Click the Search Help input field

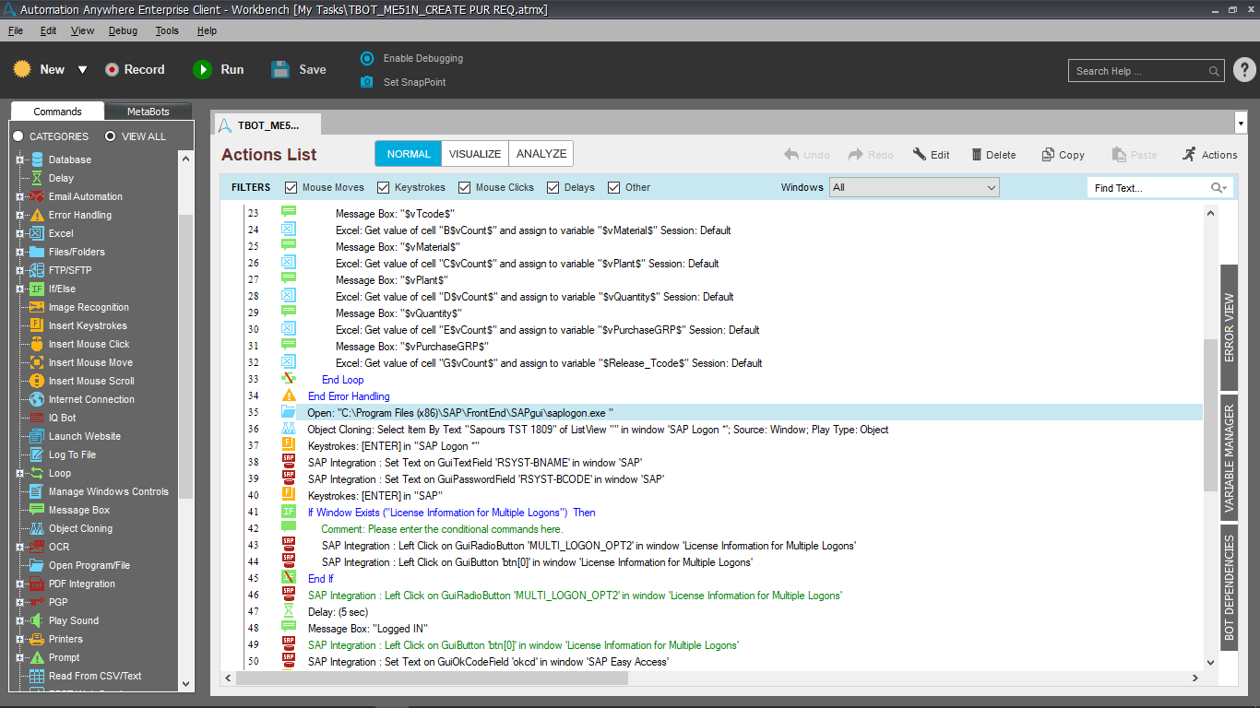click(x=1137, y=71)
